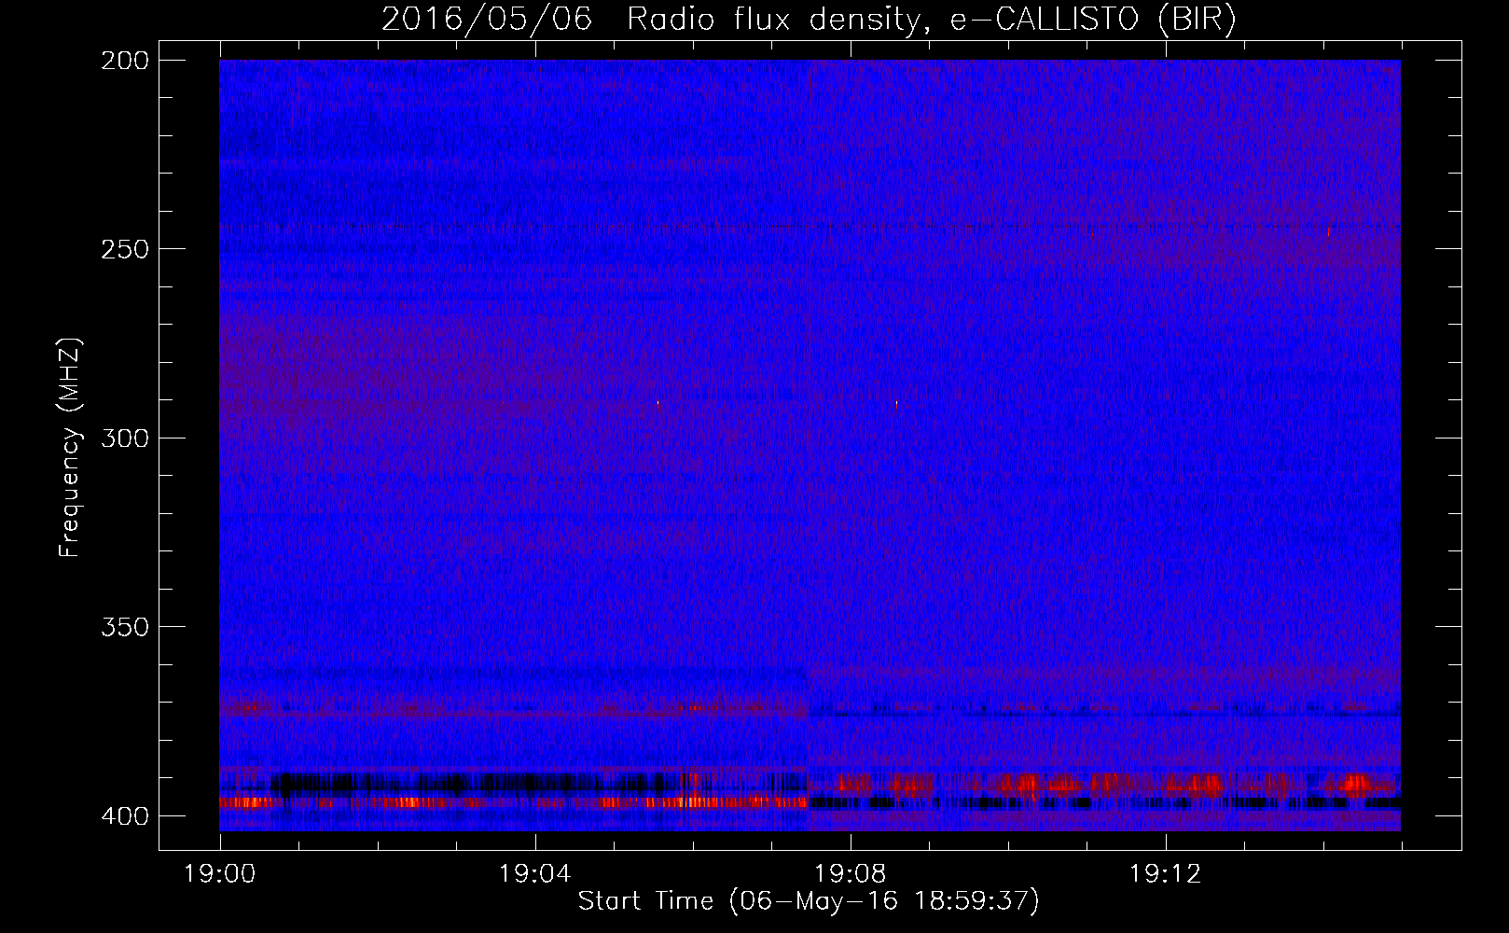Click the 300 frequency tick label

124,438
